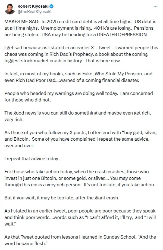Open the three-dot more options menu
This screenshot has height=250, width=163.
(155, 6)
